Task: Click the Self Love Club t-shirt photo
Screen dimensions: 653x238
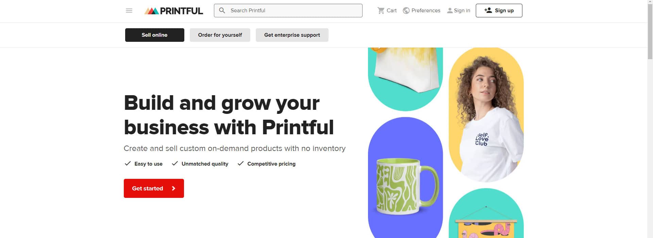Action: (486, 115)
